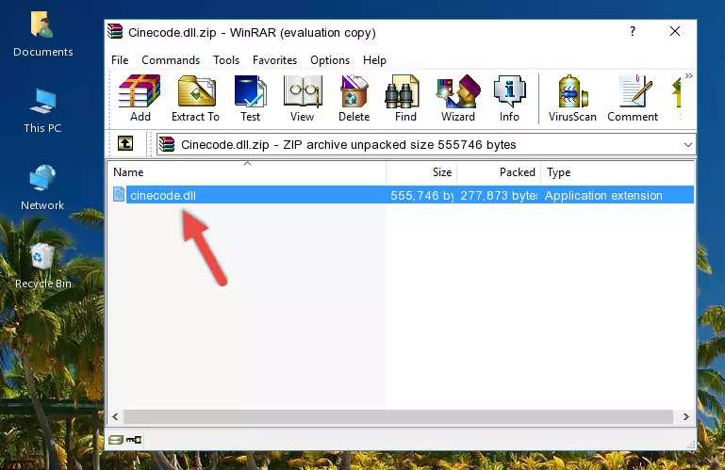Open the File menu
The height and width of the screenshot is (470, 725).
click(x=120, y=60)
